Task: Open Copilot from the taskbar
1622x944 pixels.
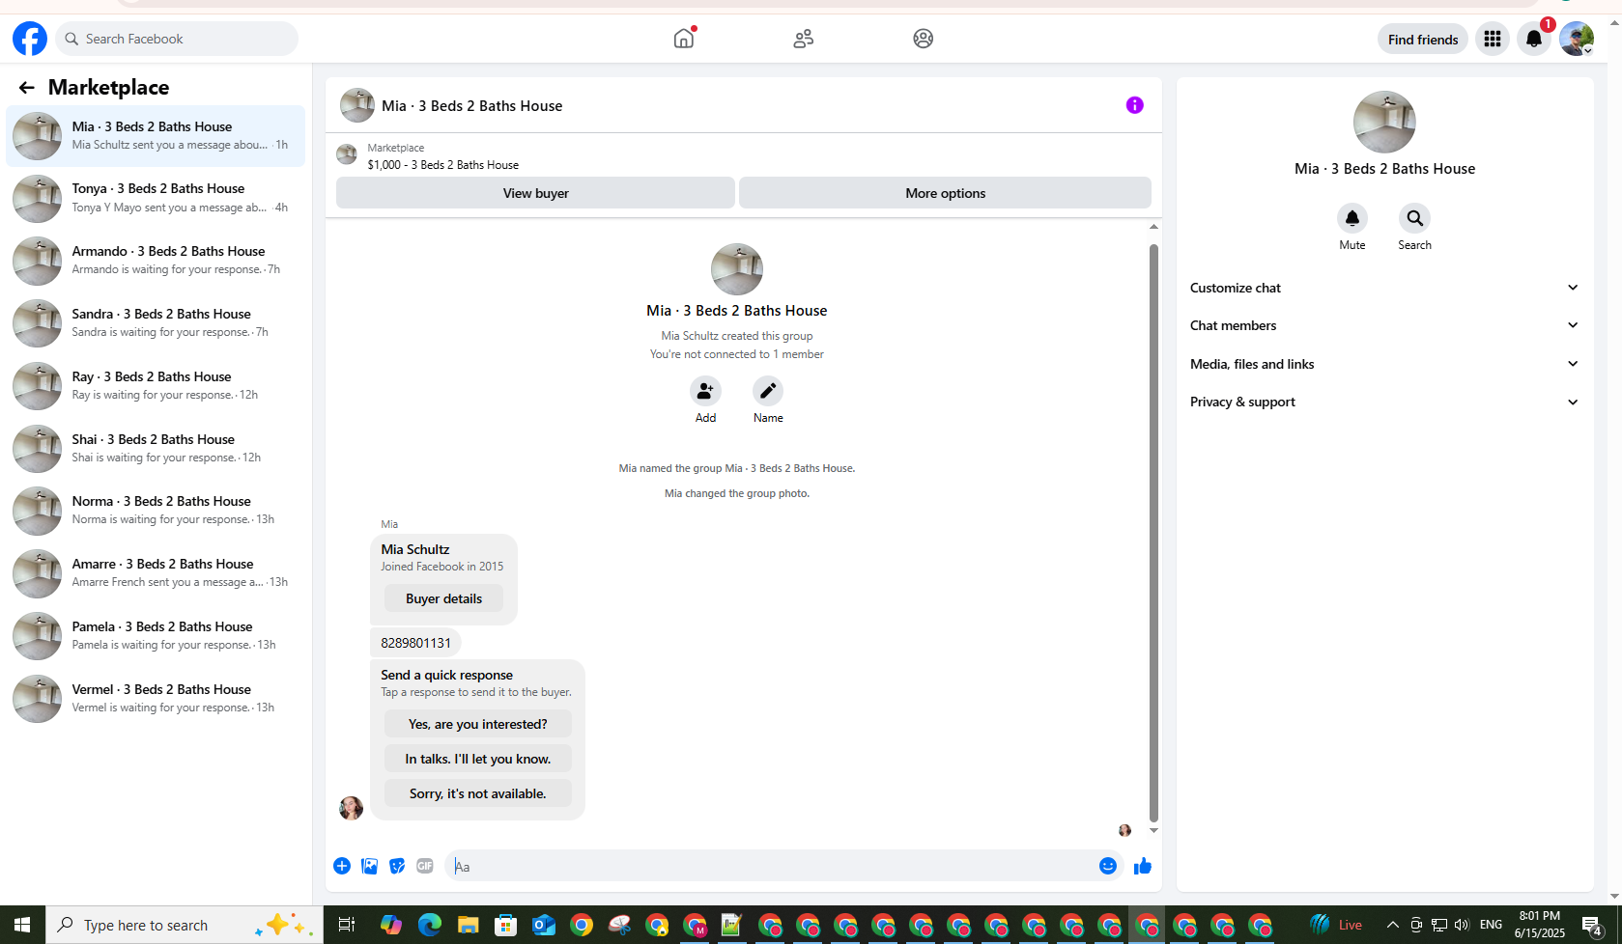Action: [391, 926]
